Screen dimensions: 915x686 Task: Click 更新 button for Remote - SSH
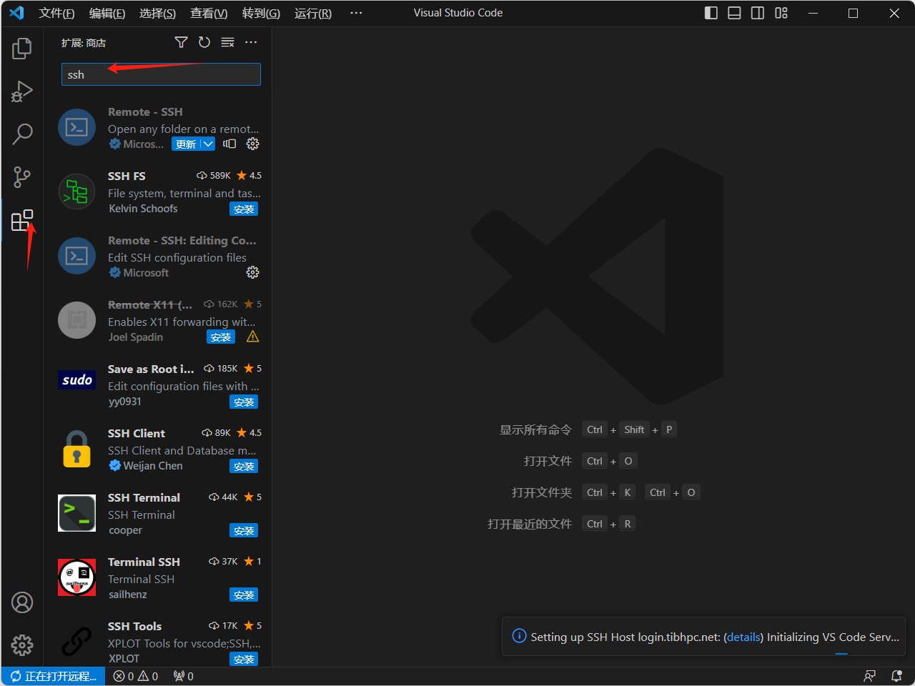186,144
